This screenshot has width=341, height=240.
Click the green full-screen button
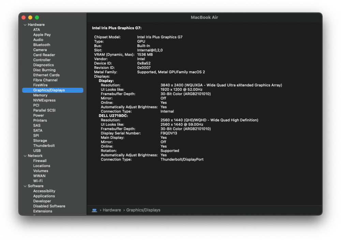point(37,17)
